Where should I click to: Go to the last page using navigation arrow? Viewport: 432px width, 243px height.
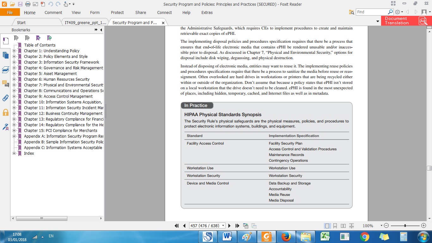point(238,226)
